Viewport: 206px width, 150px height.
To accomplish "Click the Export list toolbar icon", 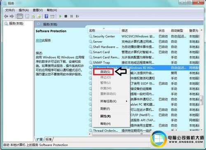I will [x=39, y=16].
